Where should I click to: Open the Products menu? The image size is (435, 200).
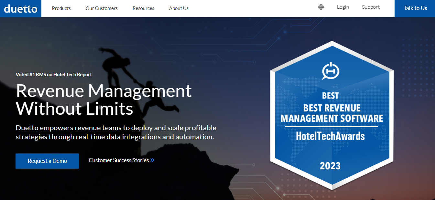(x=61, y=8)
